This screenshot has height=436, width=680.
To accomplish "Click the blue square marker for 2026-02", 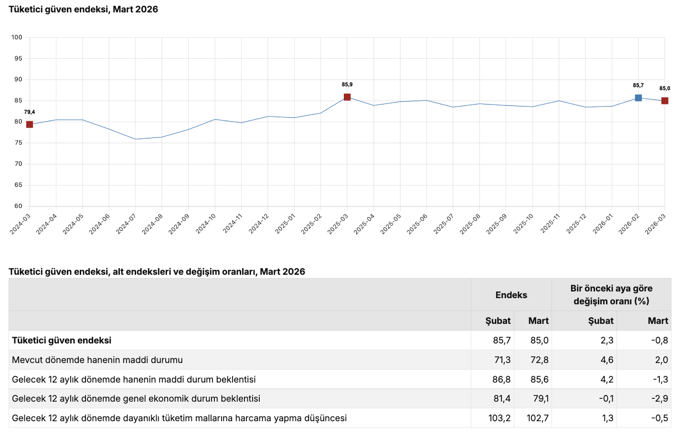I will tap(638, 98).
